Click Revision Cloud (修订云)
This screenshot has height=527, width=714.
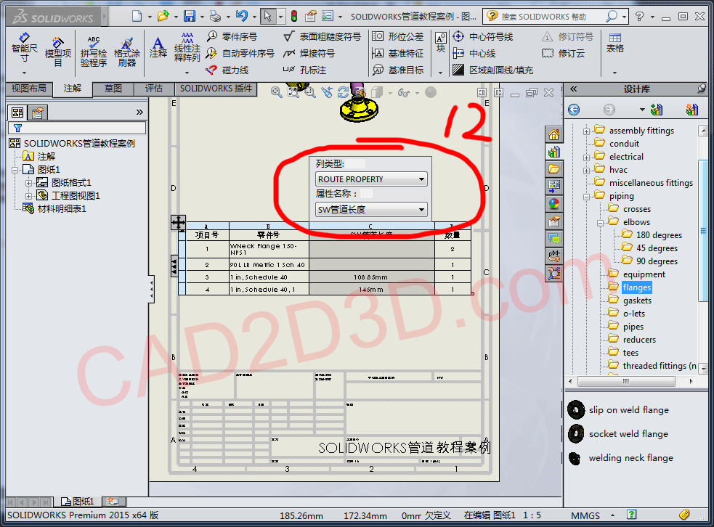click(x=563, y=53)
